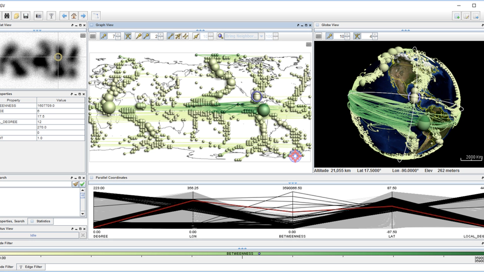Image resolution: width=484 pixels, height=272 pixels.
Task: Click the magnifier neighbor search icon
Action: 220,36
